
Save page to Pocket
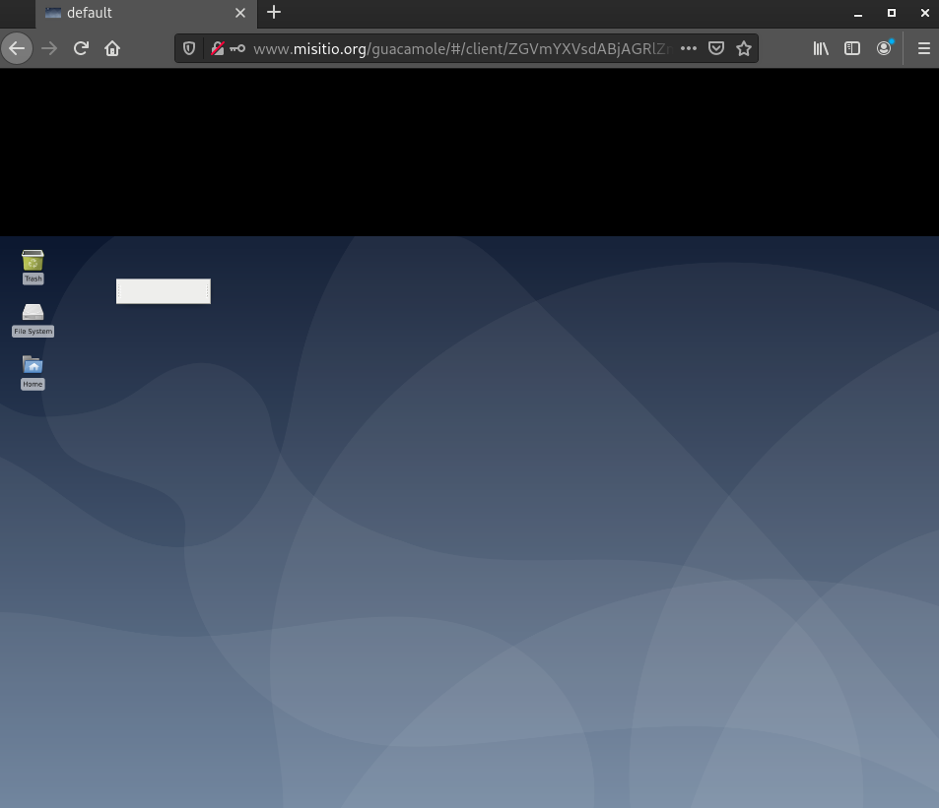(716, 48)
